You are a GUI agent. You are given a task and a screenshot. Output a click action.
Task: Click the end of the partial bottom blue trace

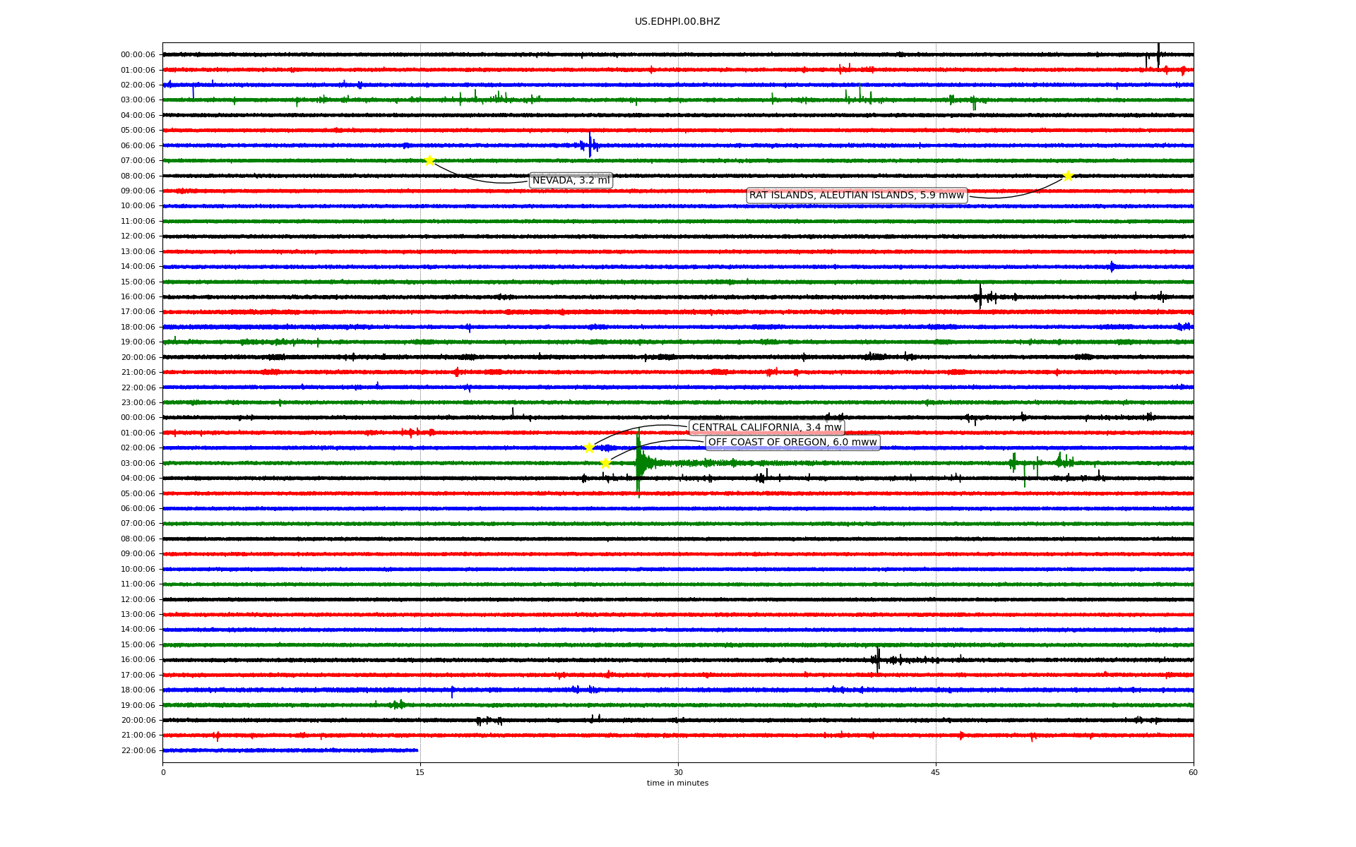point(417,750)
